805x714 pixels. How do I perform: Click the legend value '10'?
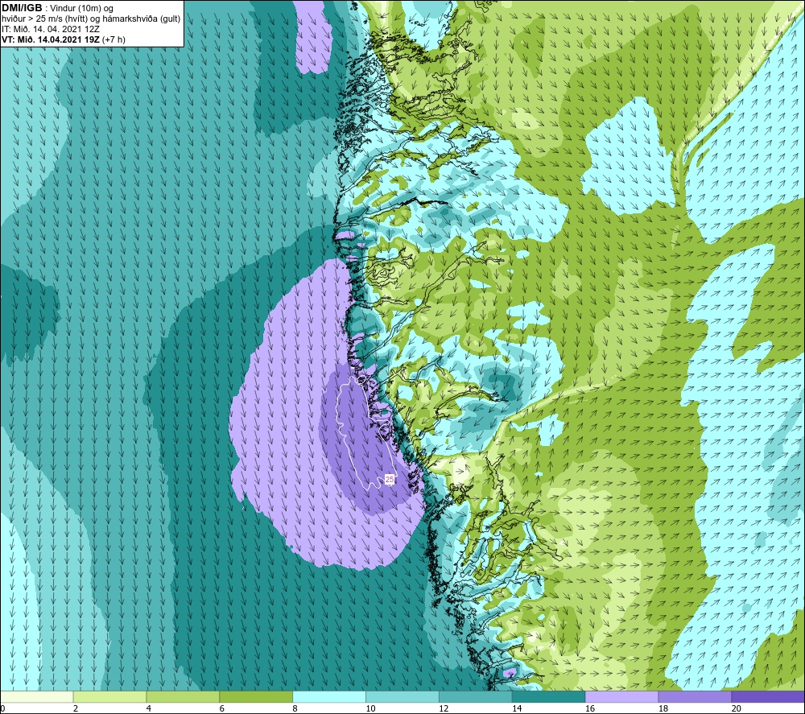coord(370,708)
